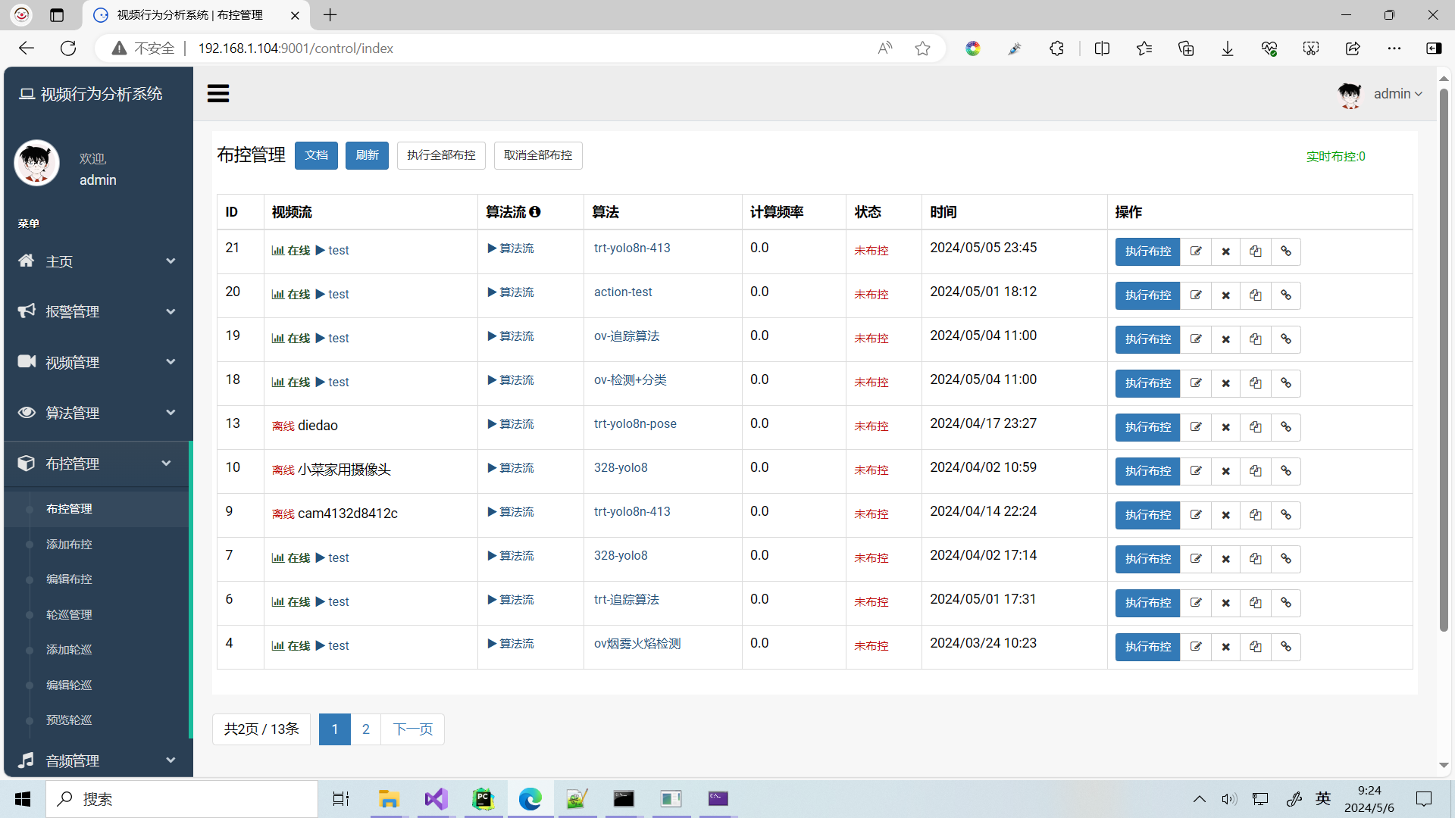Click Windows Start button

tap(23, 799)
